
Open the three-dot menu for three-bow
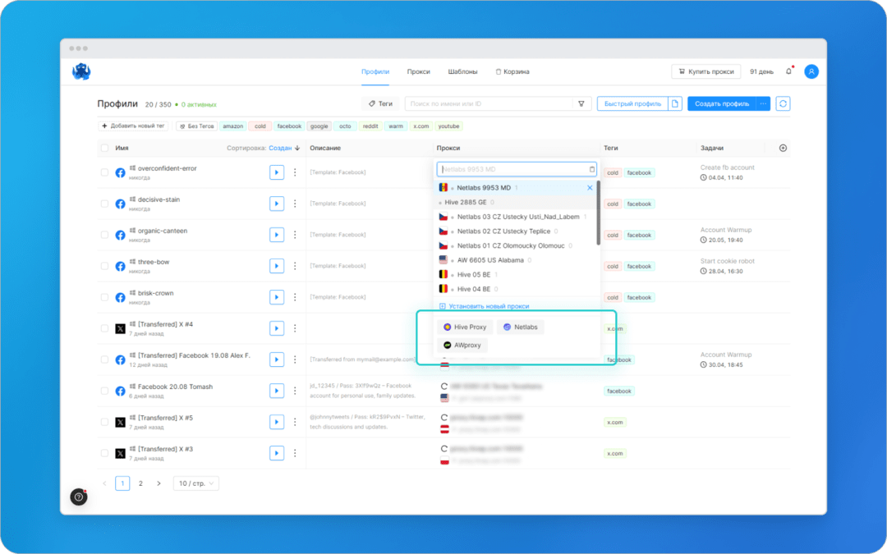295,266
